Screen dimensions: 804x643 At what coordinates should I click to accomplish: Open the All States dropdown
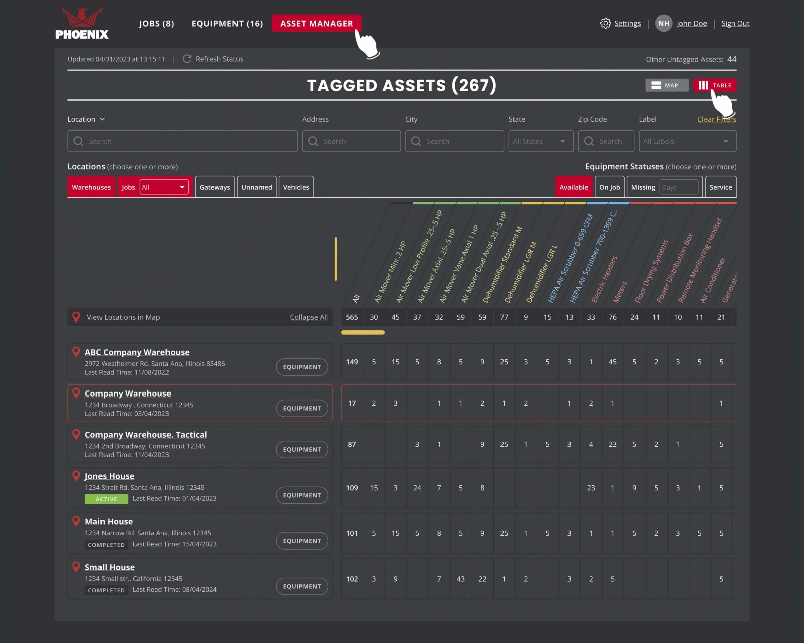pyautogui.click(x=540, y=141)
